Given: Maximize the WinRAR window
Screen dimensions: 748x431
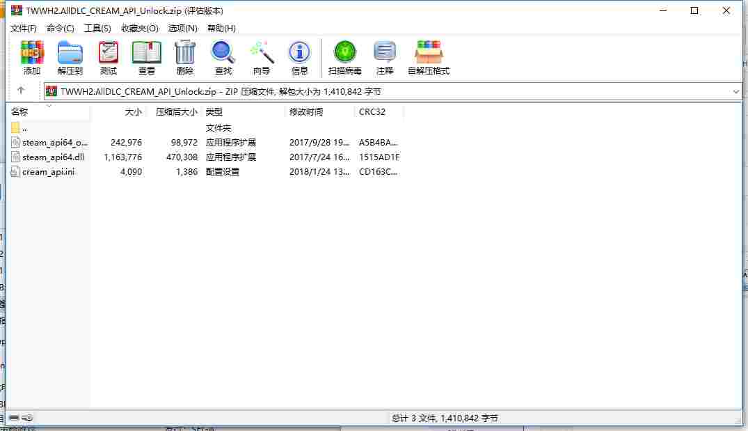Looking at the screenshot, I should click(x=694, y=10).
